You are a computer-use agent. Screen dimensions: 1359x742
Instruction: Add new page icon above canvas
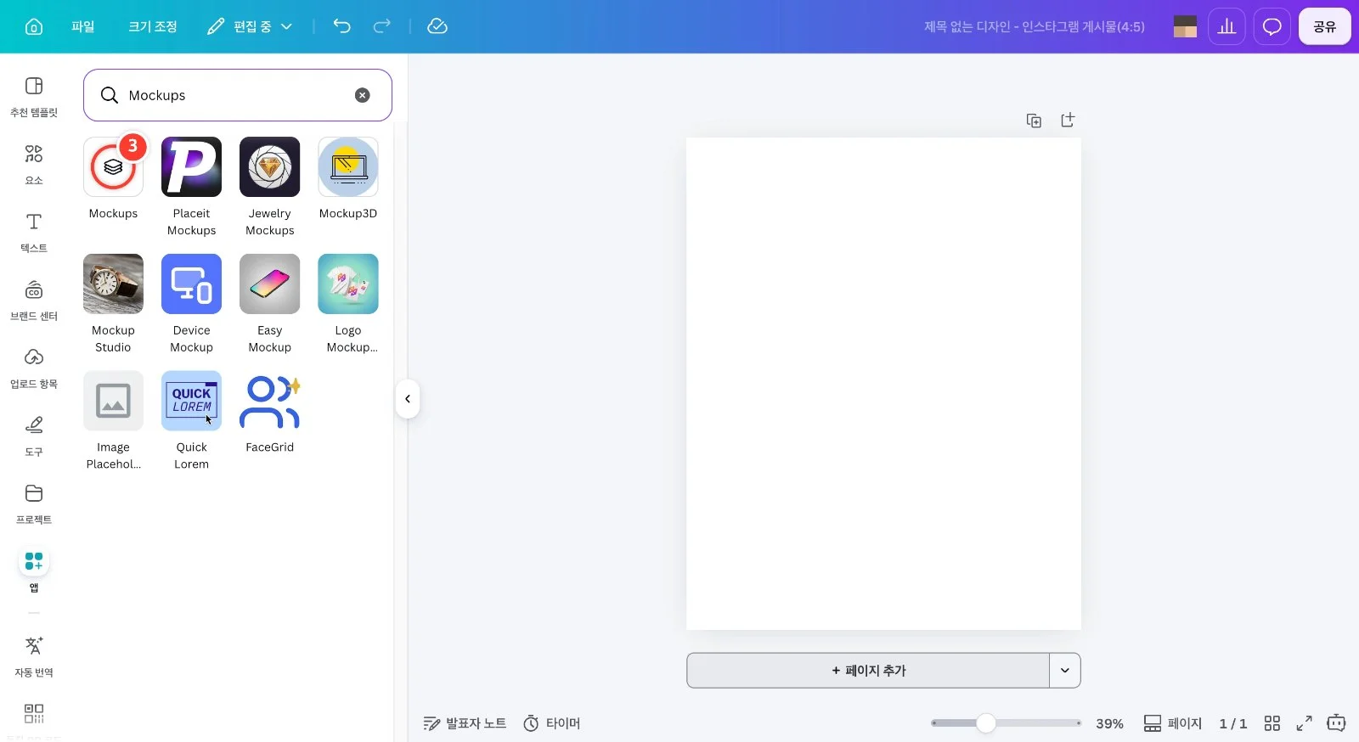[x=1068, y=120]
